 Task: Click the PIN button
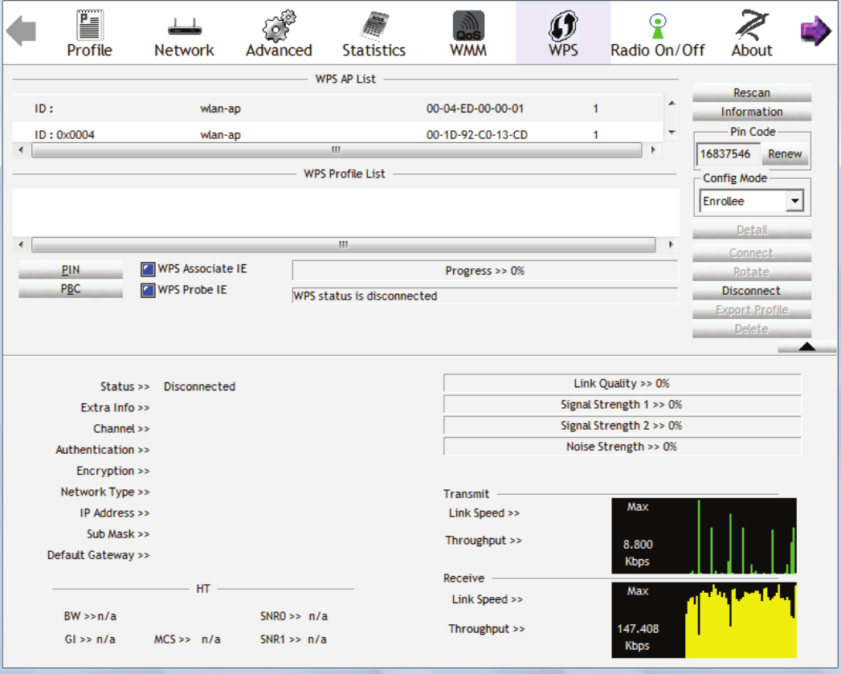[x=70, y=269]
